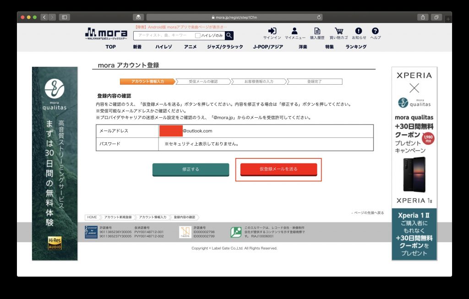Open the 新着 navigation tab

tap(137, 47)
